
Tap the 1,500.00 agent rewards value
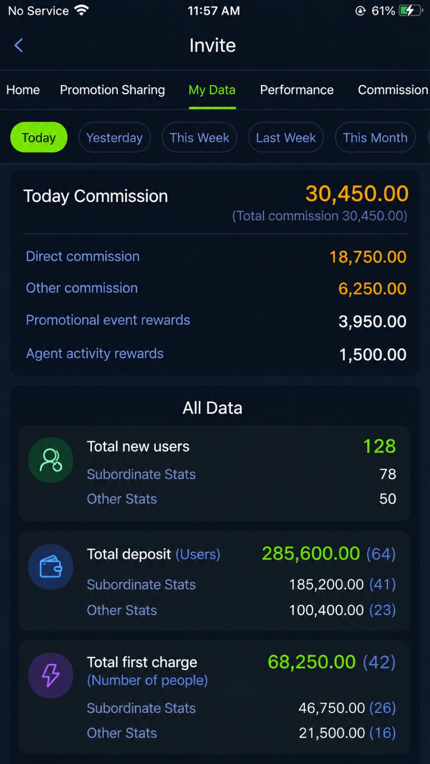tap(373, 354)
